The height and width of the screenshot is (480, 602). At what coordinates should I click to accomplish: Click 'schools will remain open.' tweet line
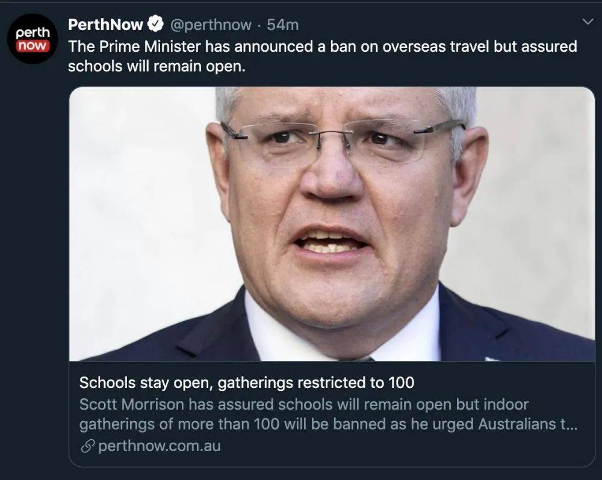click(157, 66)
